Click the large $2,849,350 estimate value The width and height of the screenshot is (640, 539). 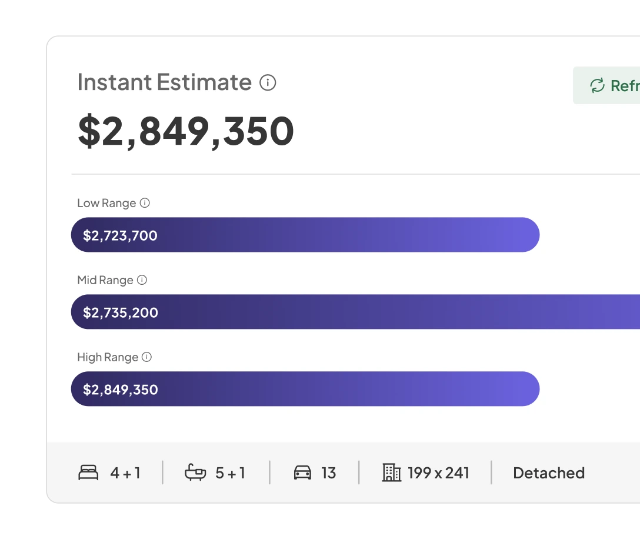click(186, 131)
